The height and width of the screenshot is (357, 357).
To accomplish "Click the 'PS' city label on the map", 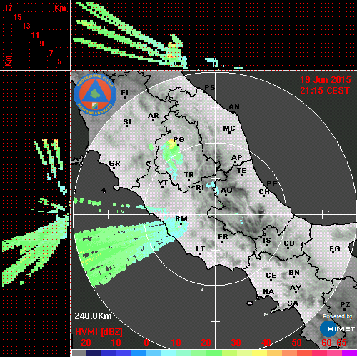I will coord(210,87).
